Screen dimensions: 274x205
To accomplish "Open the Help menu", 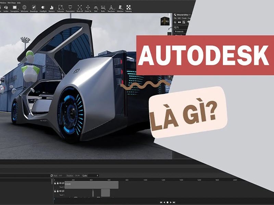I will tap(19, 3).
